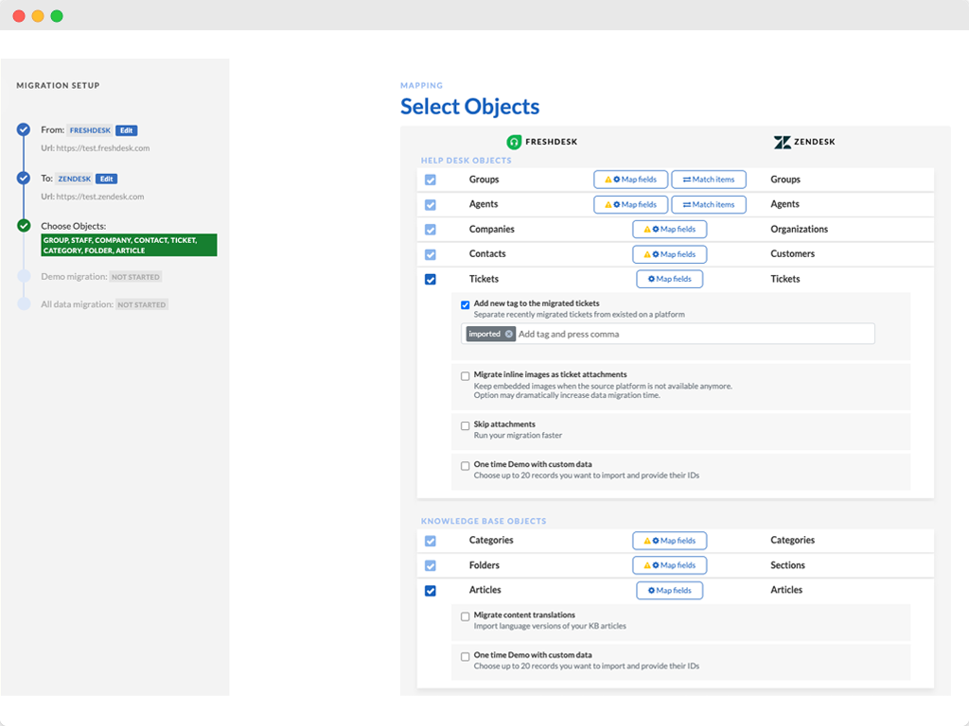Toggle the Contacts checkbox

[x=431, y=254]
